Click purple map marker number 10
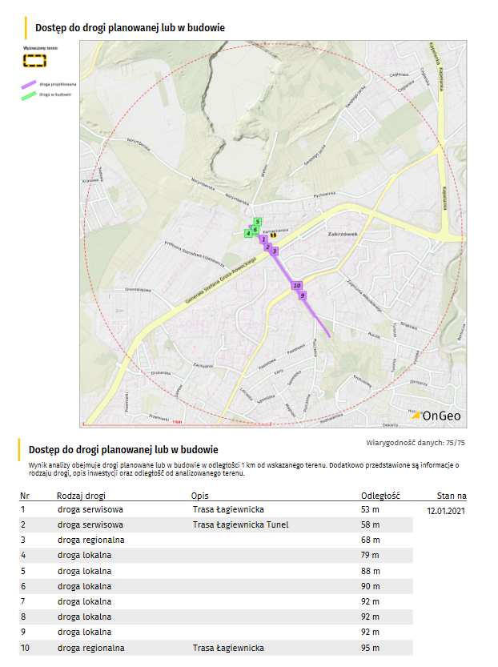498x667 pixels. coord(296,285)
